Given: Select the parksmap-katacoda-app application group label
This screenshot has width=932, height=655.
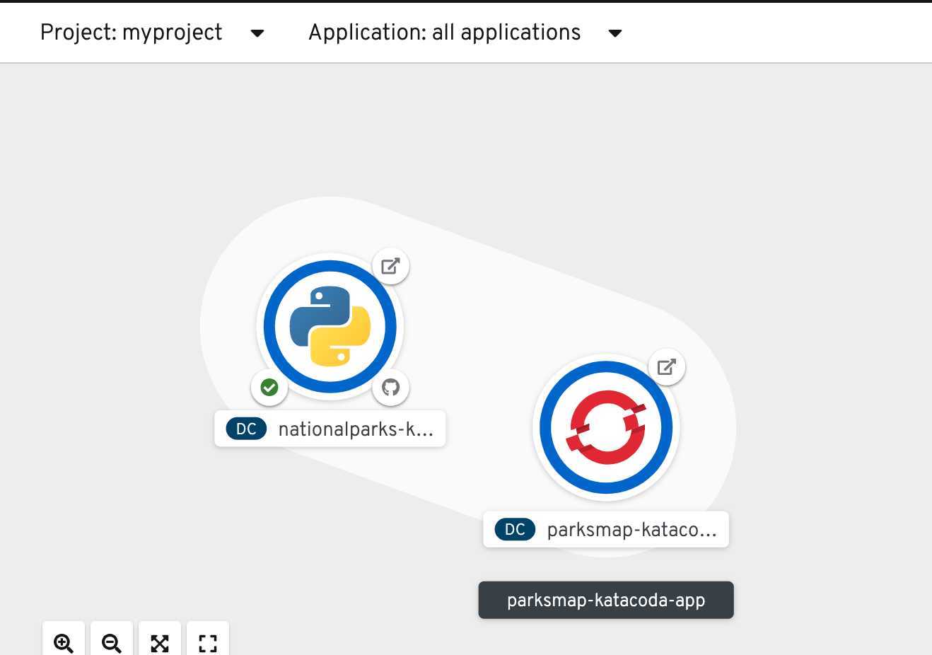Looking at the screenshot, I should pyautogui.click(x=606, y=601).
